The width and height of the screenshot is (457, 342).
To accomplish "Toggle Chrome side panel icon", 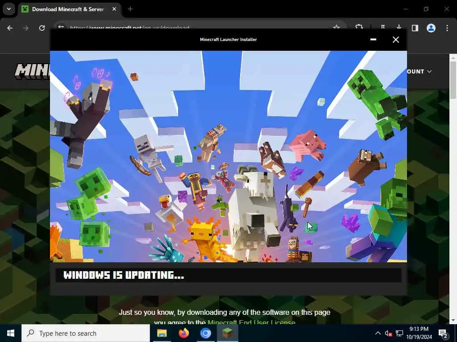I will (415, 28).
